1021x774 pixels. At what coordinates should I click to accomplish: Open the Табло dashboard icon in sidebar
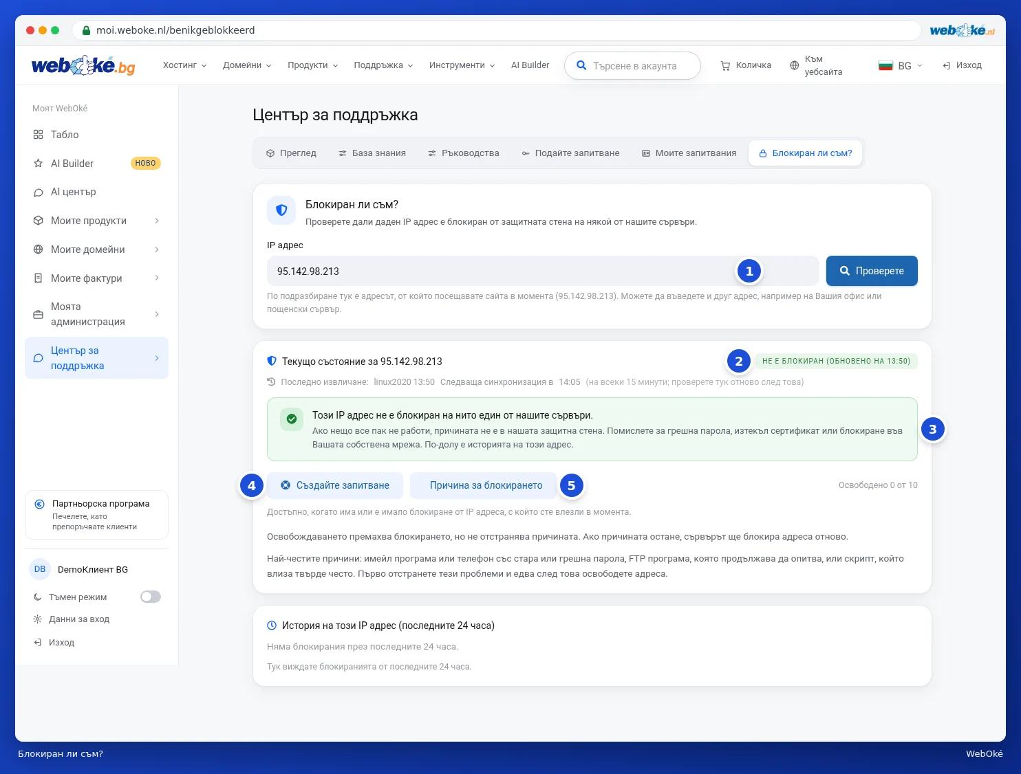pyautogui.click(x=38, y=135)
